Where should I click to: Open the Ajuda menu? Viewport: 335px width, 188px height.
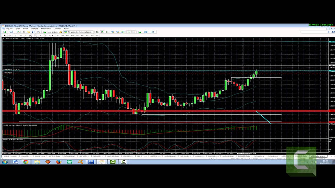point(66,28)
